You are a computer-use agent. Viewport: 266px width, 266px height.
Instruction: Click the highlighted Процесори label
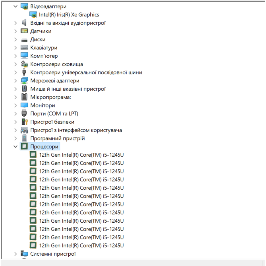point(44,147)
